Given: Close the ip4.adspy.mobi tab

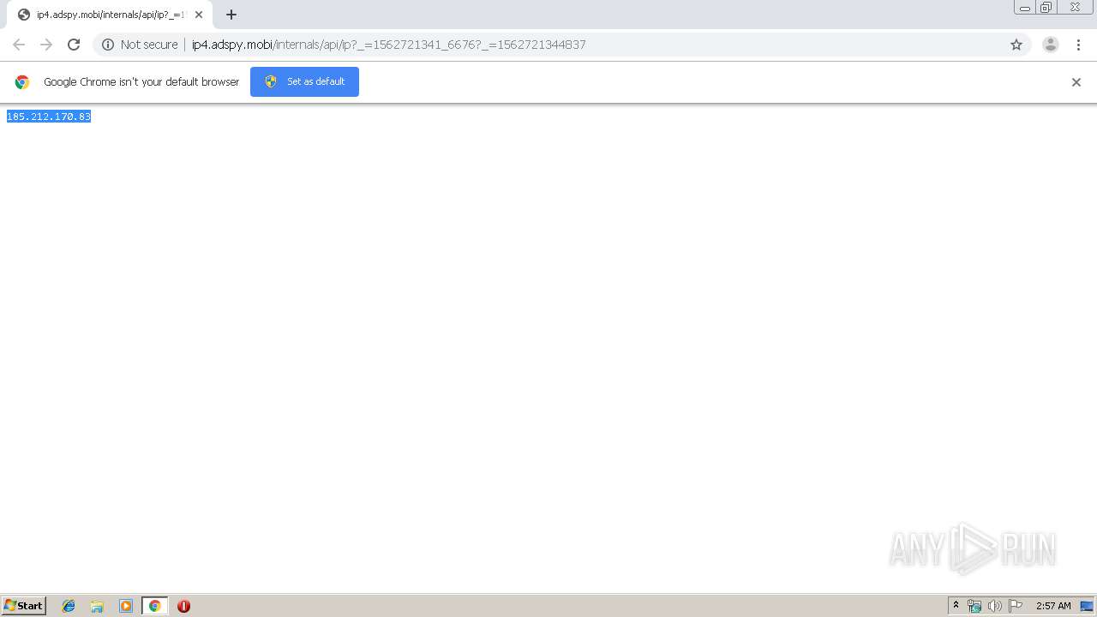Looking at the screenshot, I should (199, 15).
